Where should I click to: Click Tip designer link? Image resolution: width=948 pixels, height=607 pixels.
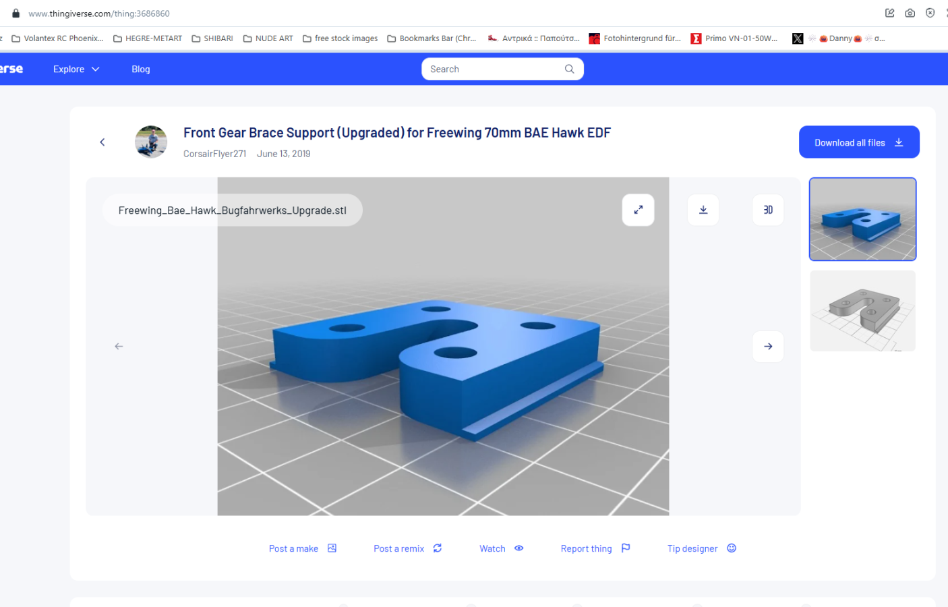[x=701, y=548]
